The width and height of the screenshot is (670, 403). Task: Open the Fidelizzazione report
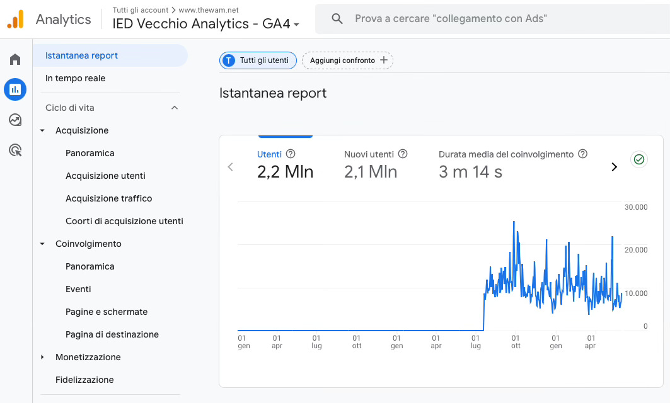click(84, 380)
